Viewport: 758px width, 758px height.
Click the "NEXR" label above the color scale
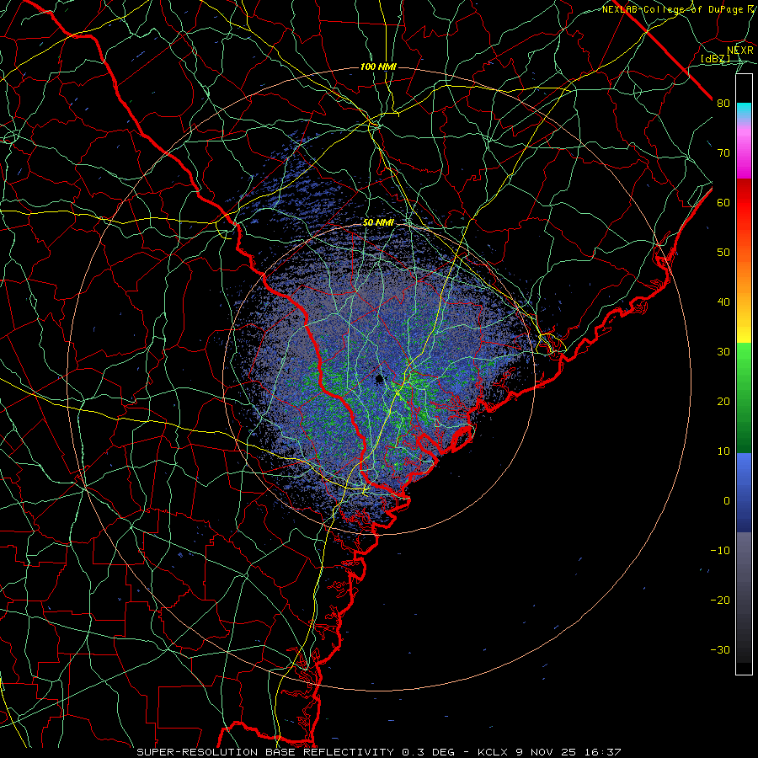click(740, 51)
